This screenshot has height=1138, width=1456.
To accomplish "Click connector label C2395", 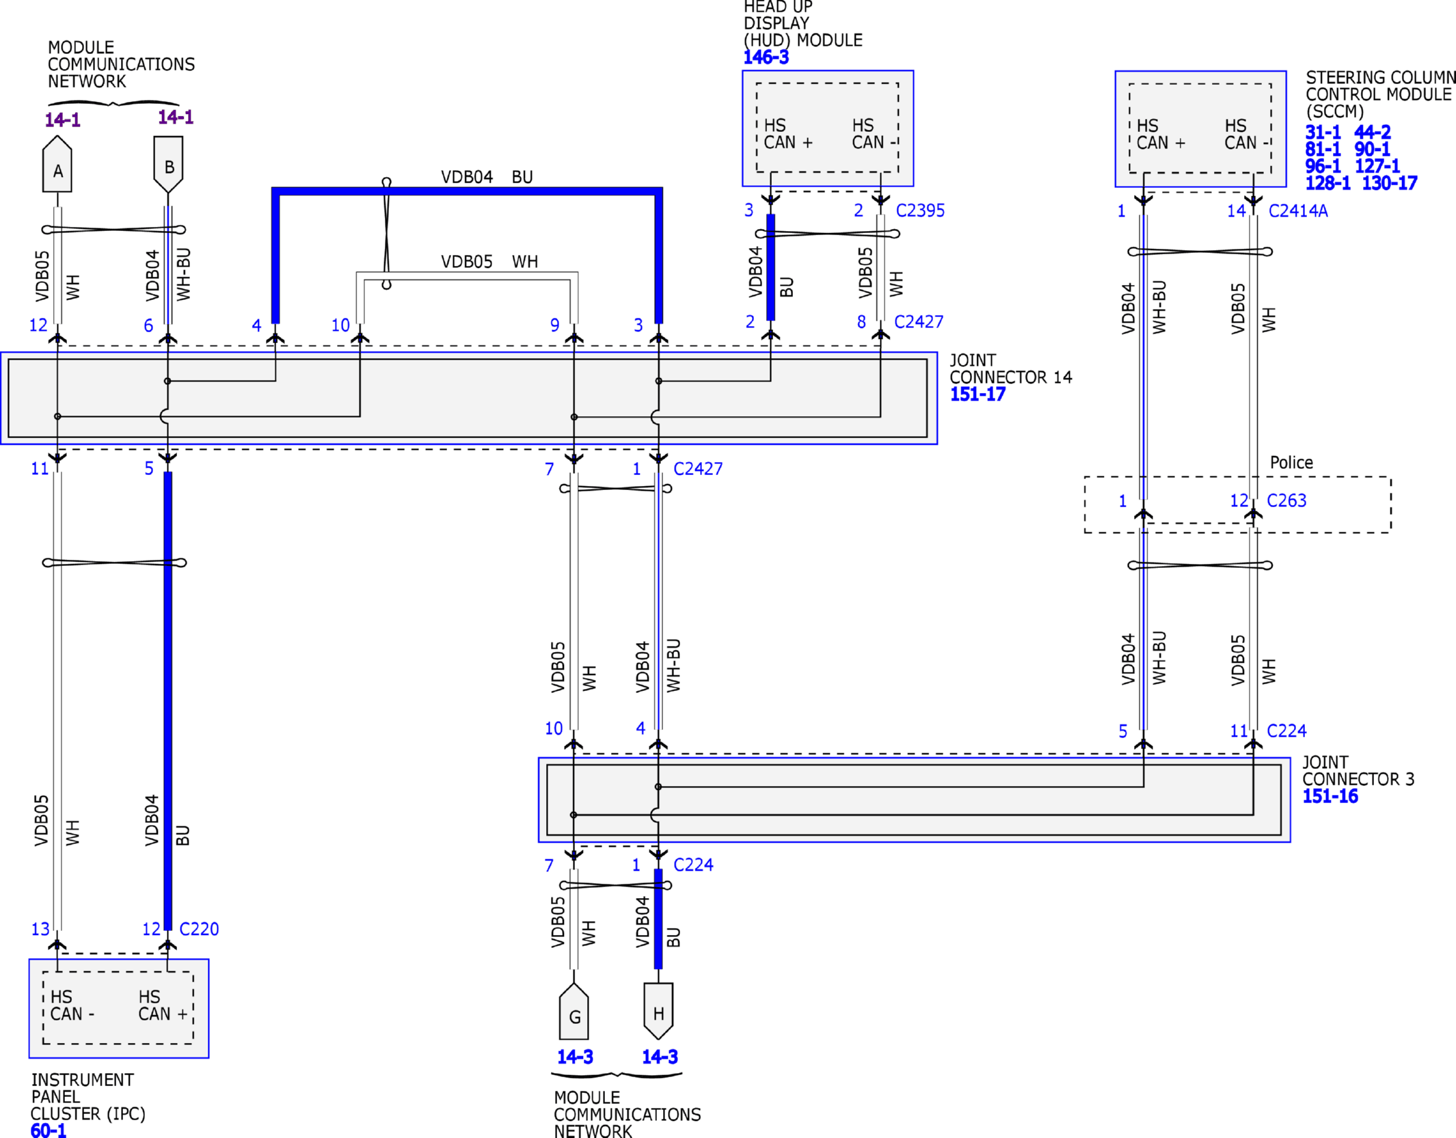I will pos(920,211).
